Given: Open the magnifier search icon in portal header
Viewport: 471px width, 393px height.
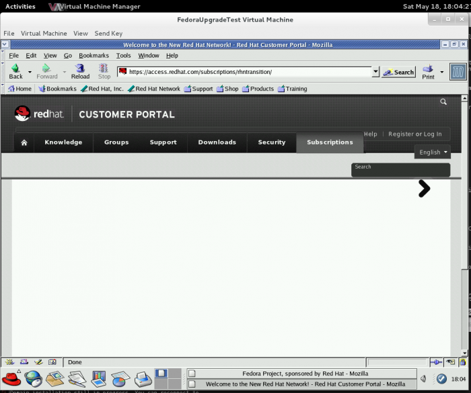Looking at the screenshot, I should 443,102.
